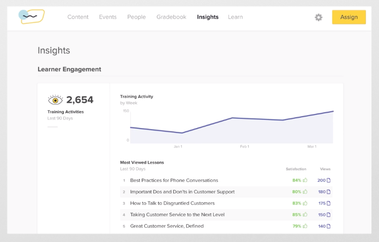Click the 140 views value
This screenshot has width=379, height=242.
coord(322,226)
